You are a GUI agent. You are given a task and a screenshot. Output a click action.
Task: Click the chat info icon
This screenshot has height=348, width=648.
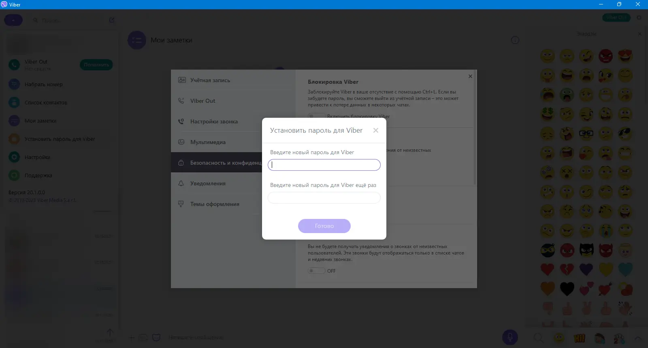[x=515, y=40]
